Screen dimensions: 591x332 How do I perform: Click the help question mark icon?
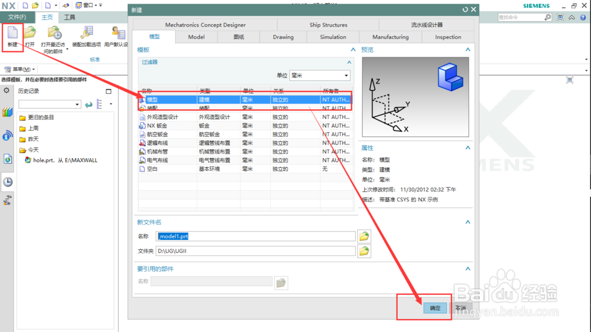tap(583, 17)
